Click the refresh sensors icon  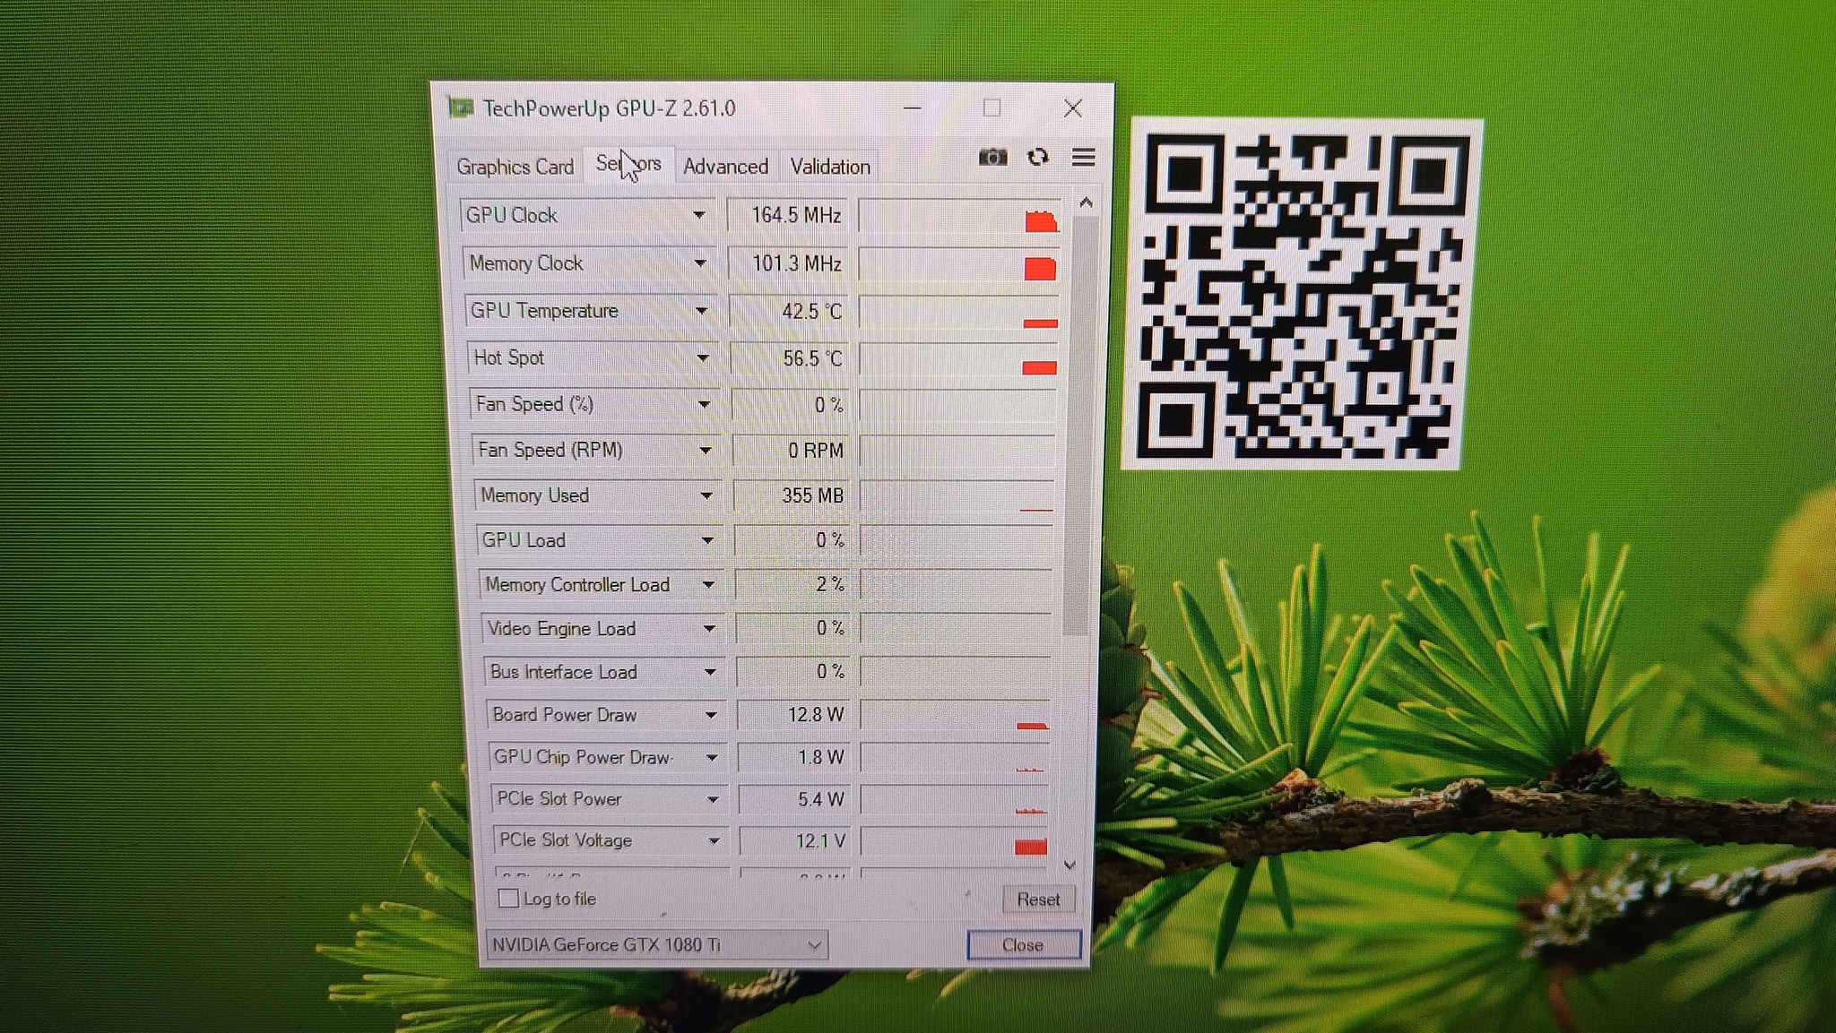pos(1038,158)
